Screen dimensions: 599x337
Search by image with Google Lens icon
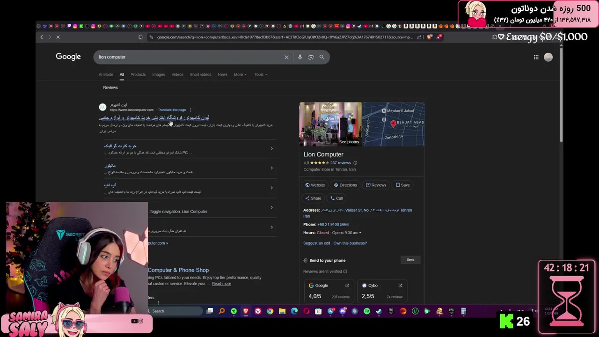311,57
